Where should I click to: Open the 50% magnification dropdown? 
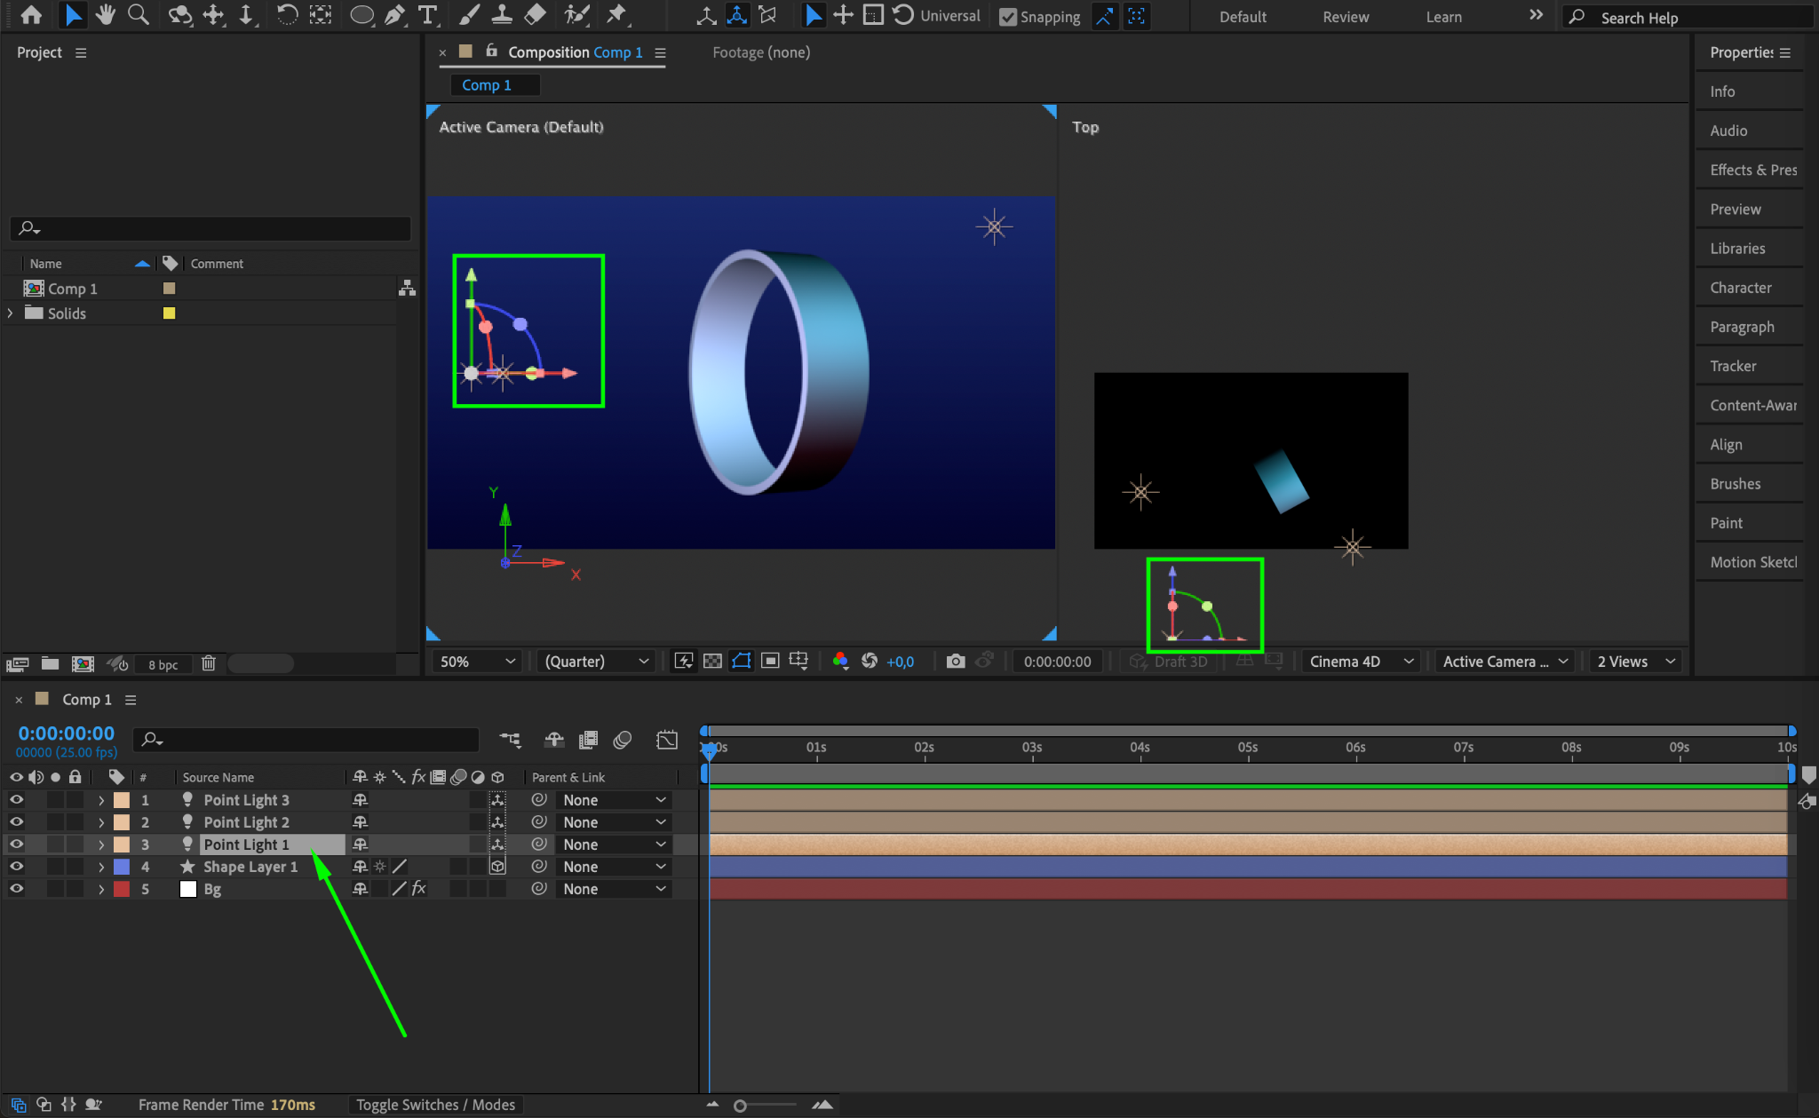pos(478,661)
